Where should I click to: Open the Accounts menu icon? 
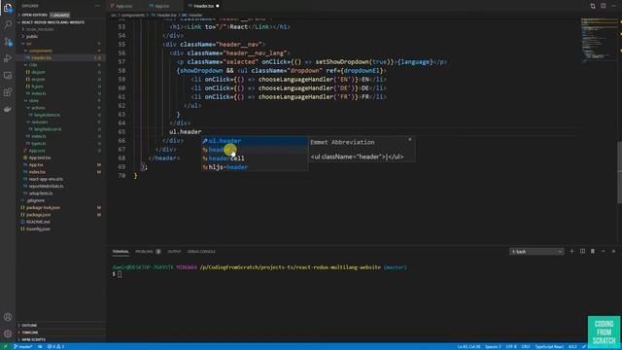[x=8, y=317]
